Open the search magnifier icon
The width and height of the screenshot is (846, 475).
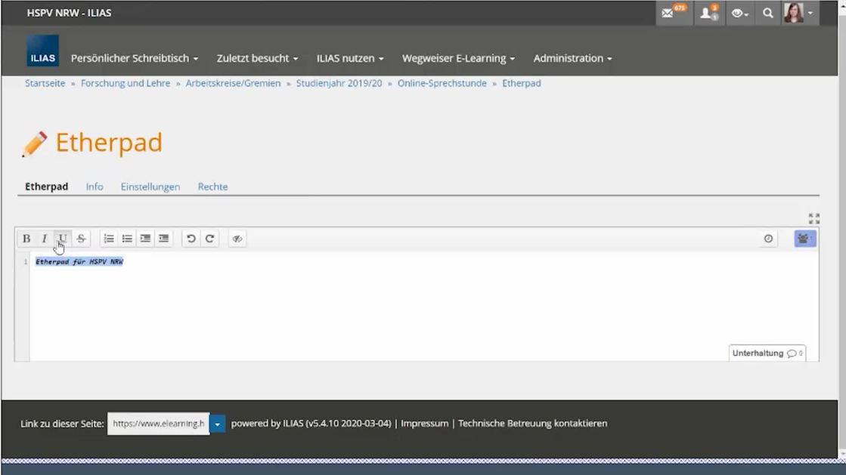point(768,13)
